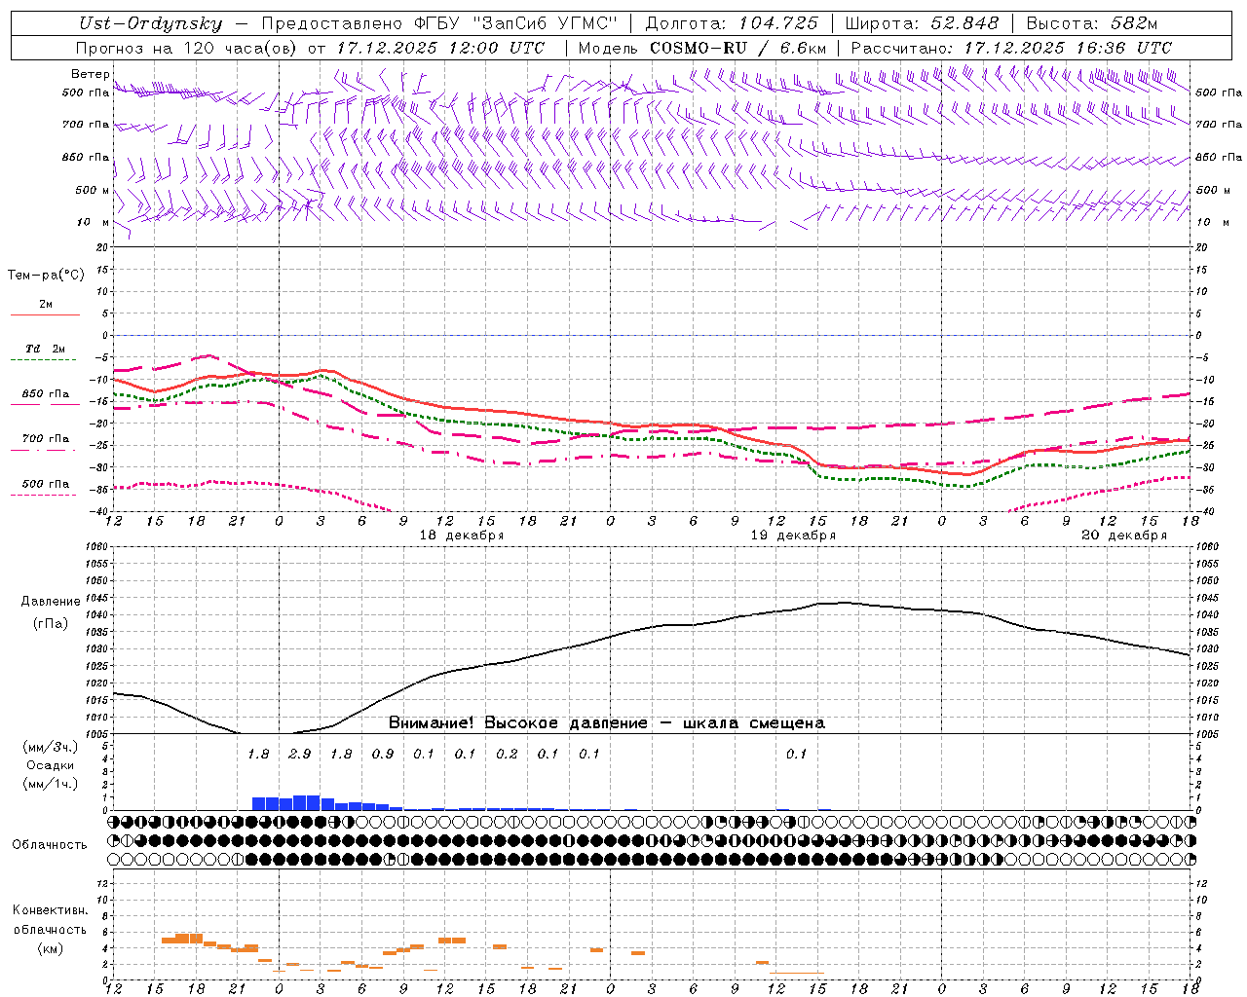Screen dimensions: 1247x997
Task: Click the '(мм/3ч.)' precipitation unit label
Action: (50, 748)
